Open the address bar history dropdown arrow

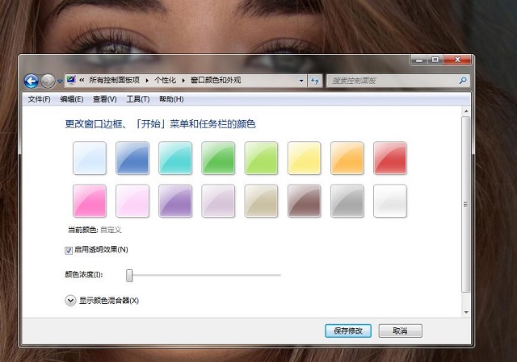coord(301,81)
